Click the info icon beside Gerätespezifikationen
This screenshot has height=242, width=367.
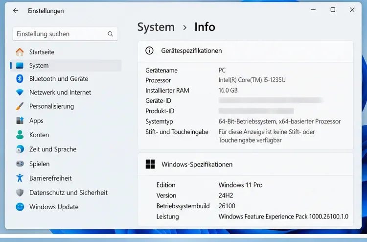pyautogui.click(x=149, y=50)
